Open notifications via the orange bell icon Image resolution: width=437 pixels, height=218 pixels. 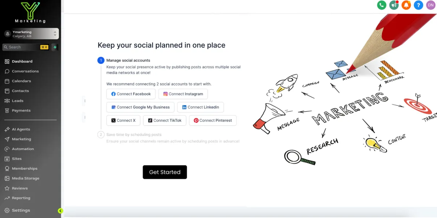406,5
